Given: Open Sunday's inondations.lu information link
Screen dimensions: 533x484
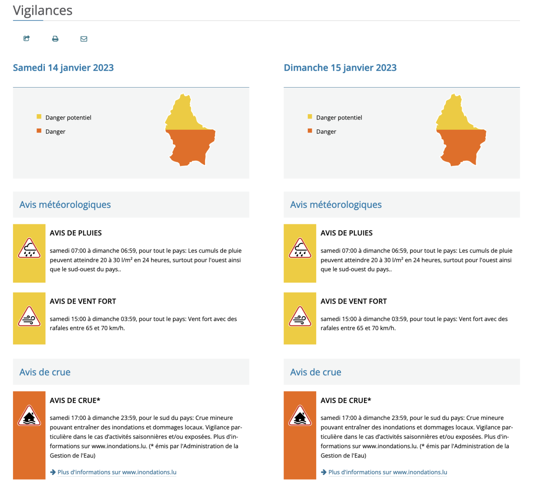Looking at the screenshot, I should [388, 472].
